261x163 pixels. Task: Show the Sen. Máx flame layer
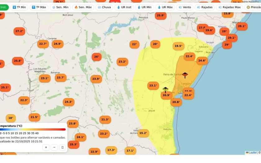[x=83, y=7]
